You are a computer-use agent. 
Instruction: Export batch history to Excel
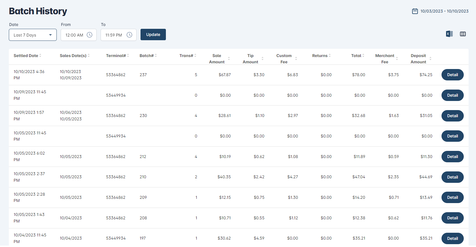click(x=449, y=34)
